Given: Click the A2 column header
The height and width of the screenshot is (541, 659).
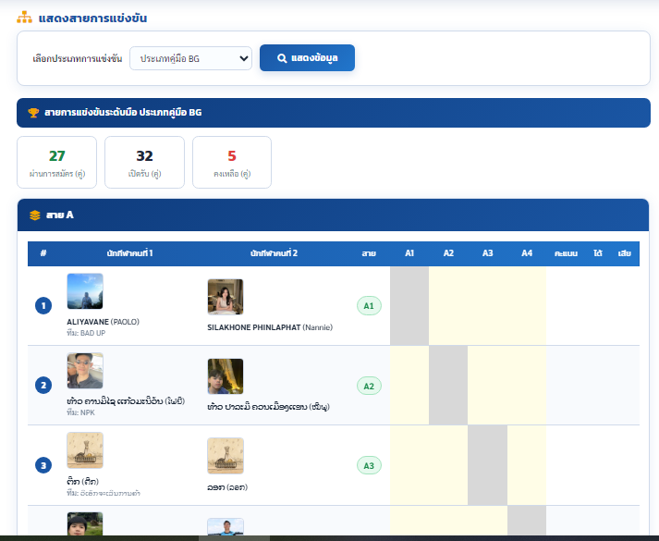Looking at the screenshot, I should [448, 253].
